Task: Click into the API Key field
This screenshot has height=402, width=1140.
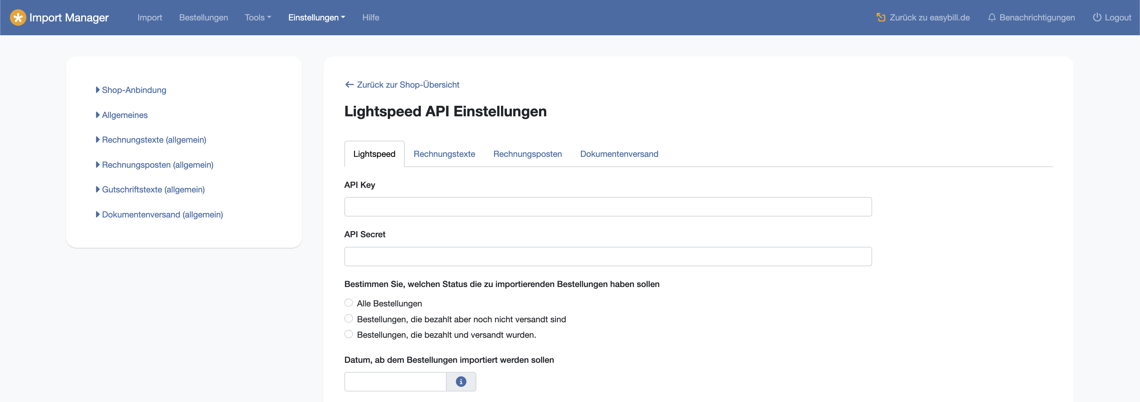Action: point(608,207)
